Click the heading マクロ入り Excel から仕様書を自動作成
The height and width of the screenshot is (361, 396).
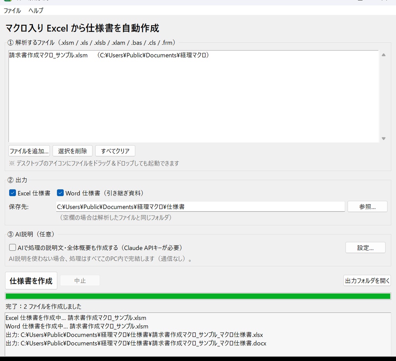coord(82,28)
